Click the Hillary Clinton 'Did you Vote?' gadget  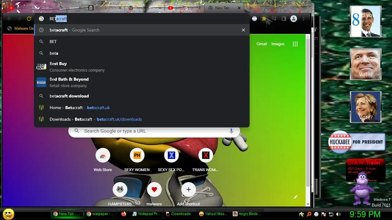(x=366, y=107)
